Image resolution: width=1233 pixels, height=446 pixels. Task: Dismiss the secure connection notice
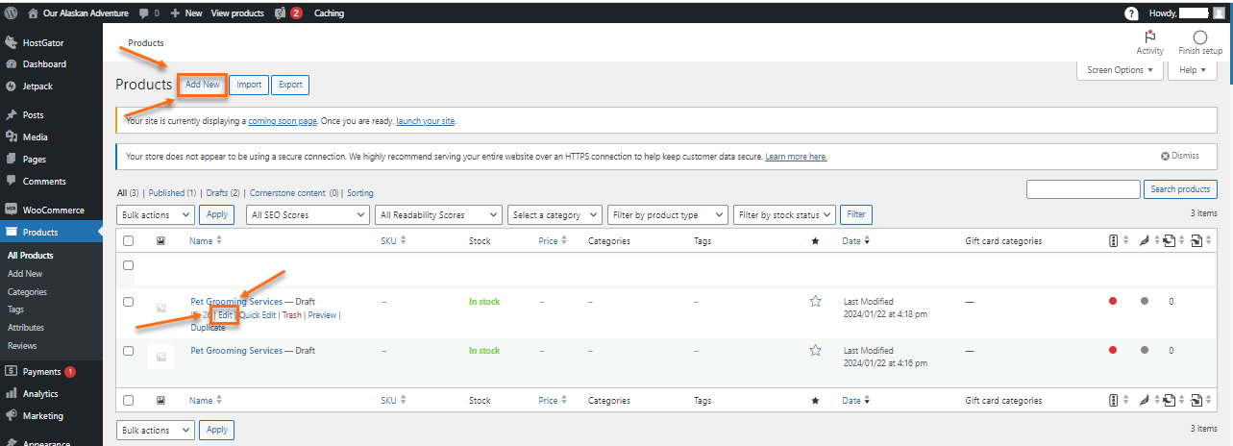[1179, 156]
